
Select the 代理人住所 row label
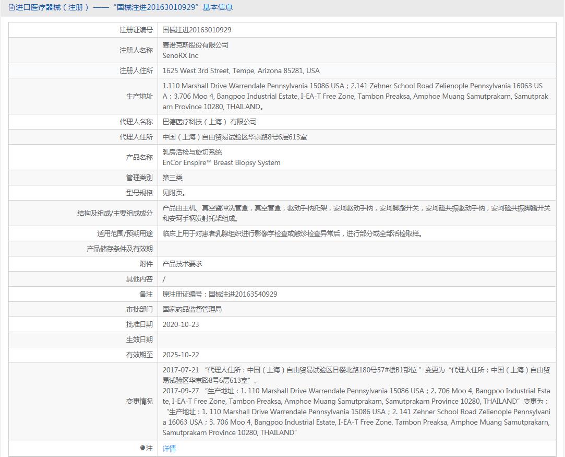click(x=136, y=137)
